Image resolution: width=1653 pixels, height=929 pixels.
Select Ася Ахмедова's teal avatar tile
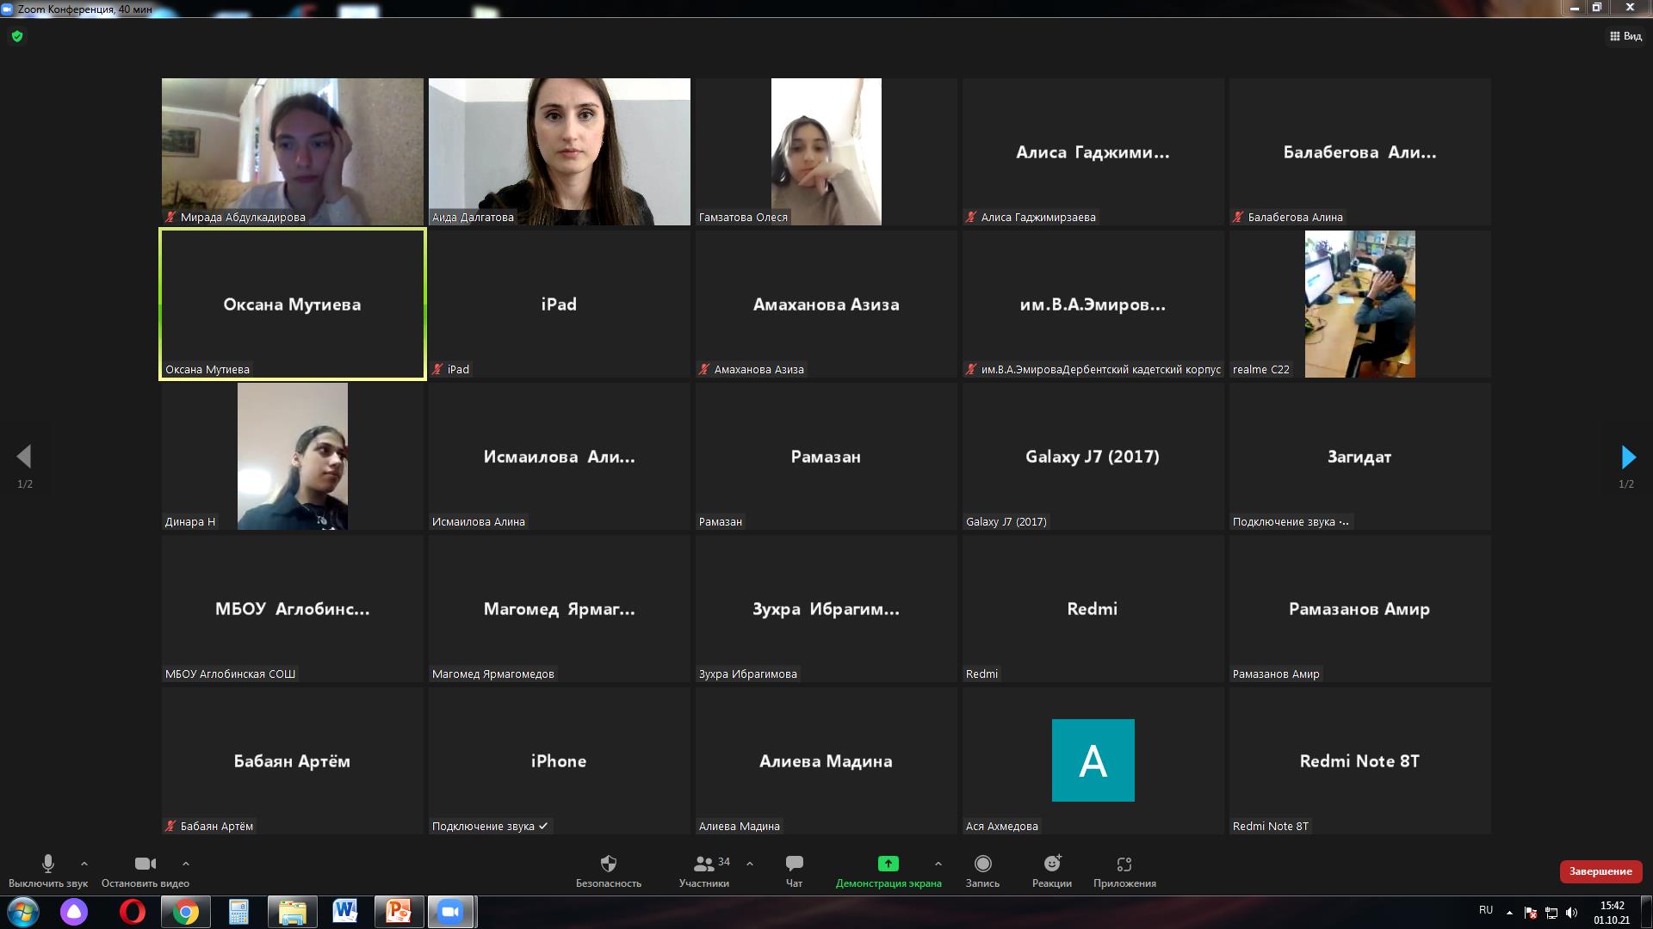click(x=1093, y=760)
